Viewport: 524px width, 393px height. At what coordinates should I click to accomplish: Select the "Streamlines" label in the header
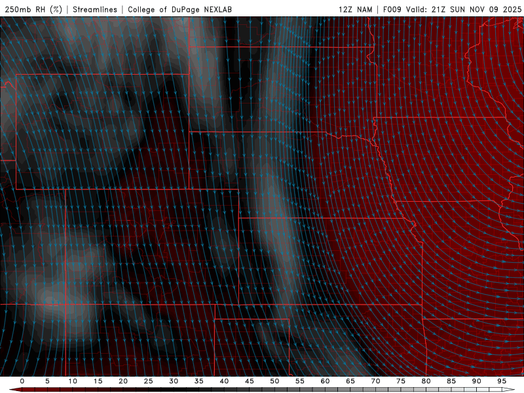[x=95, y=9]
